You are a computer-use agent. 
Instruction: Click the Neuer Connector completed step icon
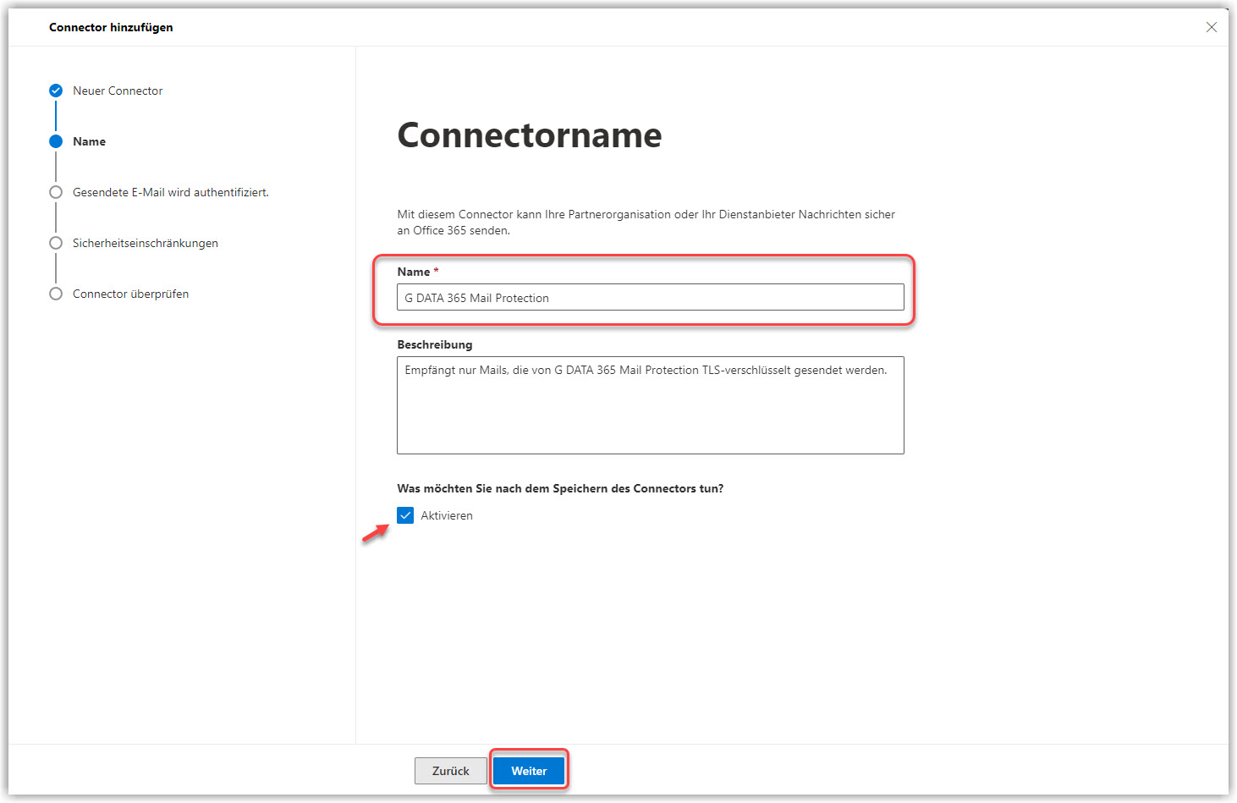[x=56, y=91]
